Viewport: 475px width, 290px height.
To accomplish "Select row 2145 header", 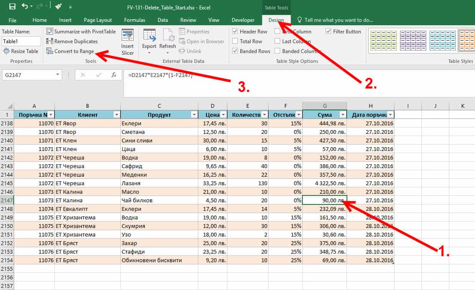I will [7, 183].
